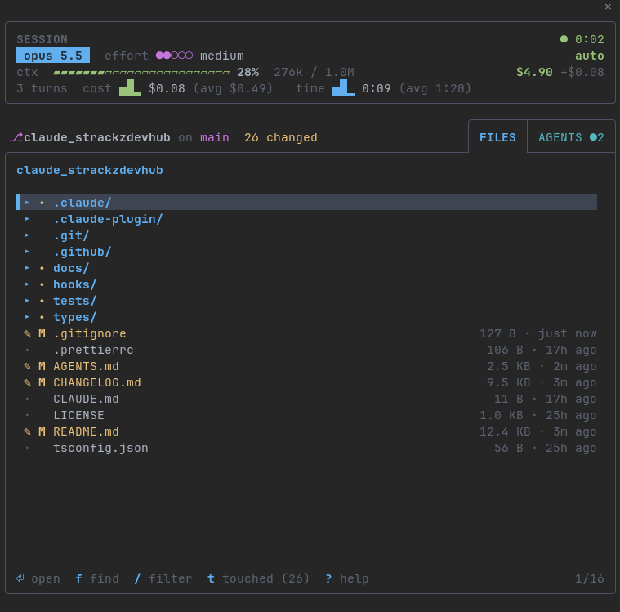Adjust the effort level dots indicator

click(174, 56)
